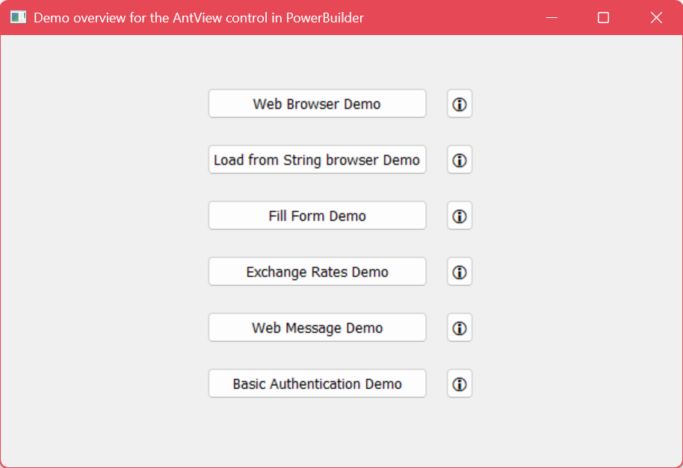
Task: Run the Exchange Rates Demo
Action: tap(317, 272)
